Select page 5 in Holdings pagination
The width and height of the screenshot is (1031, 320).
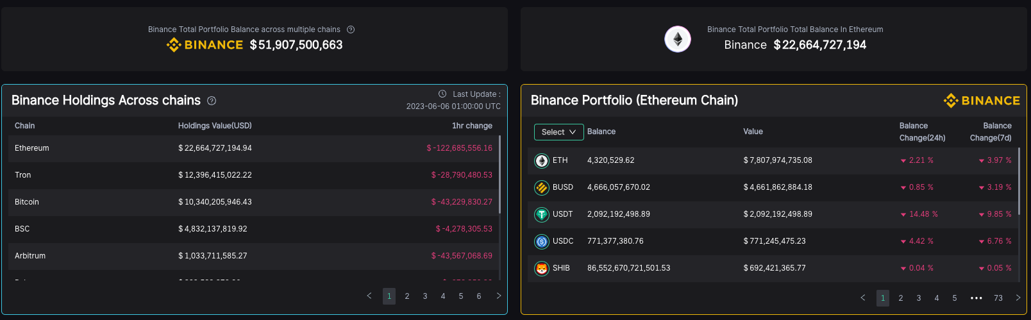pos(461,296)
